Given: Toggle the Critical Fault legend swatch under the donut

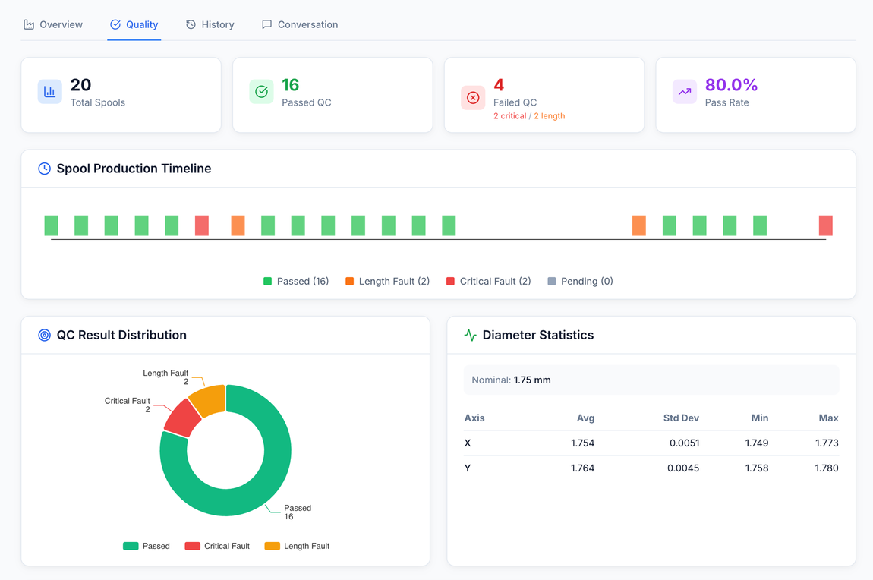Looking at the screenshot, I should (192, 546).
